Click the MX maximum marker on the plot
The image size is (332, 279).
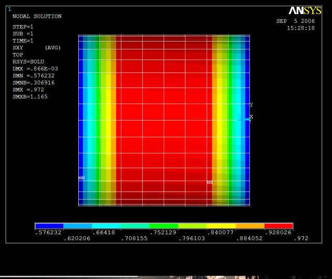point(210,182)
